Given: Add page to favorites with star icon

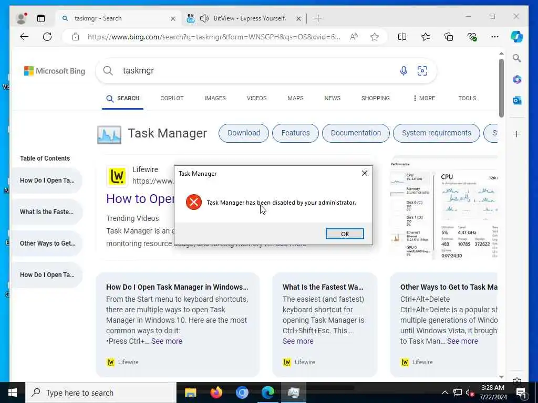Looking at the screenshot, I should [x=374, y=37].
